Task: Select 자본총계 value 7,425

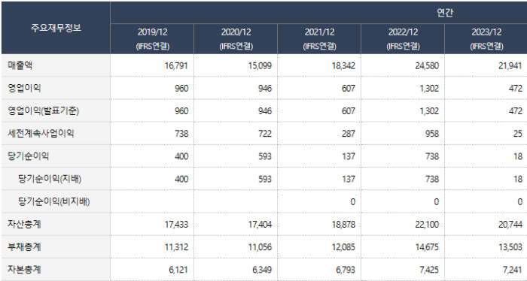Action: point(430,270)
